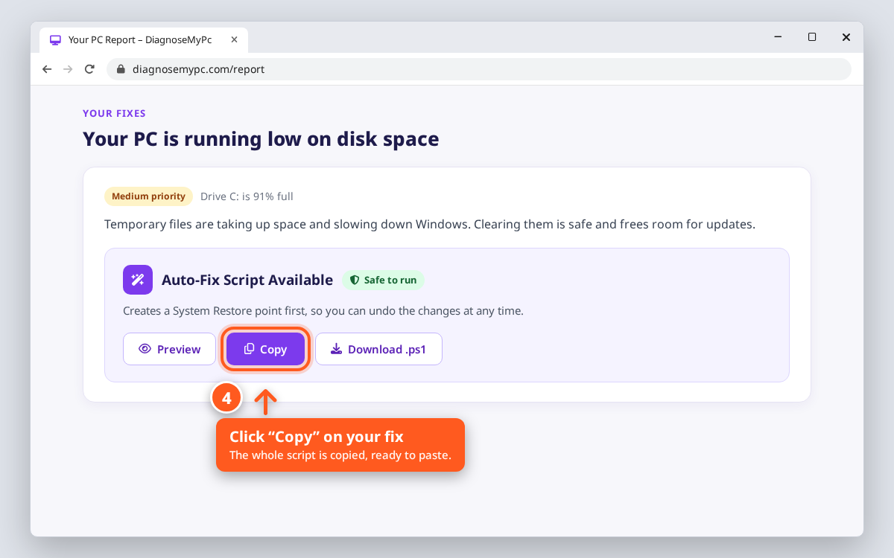The image size is (894, 558).
Task: Copy the auto-fix script
Action: tap(266, 349)
